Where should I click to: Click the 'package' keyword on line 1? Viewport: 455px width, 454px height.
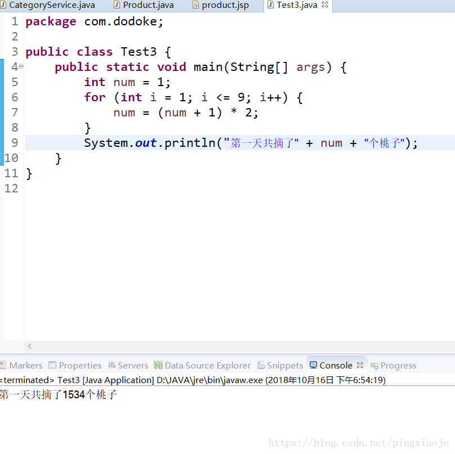[51, 22]
